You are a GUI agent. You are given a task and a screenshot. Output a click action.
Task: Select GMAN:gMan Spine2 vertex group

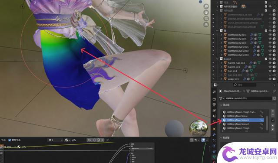click(238, 124)
